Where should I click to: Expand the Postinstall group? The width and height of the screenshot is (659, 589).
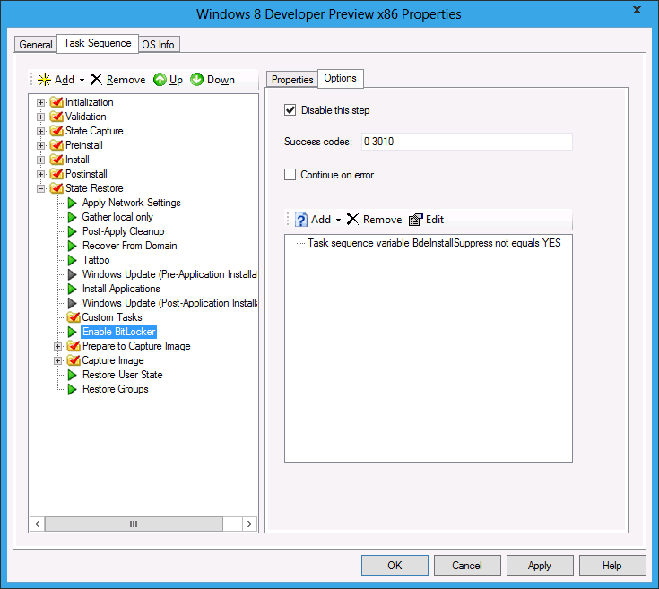pyautogui.click(x=40, y=174)
